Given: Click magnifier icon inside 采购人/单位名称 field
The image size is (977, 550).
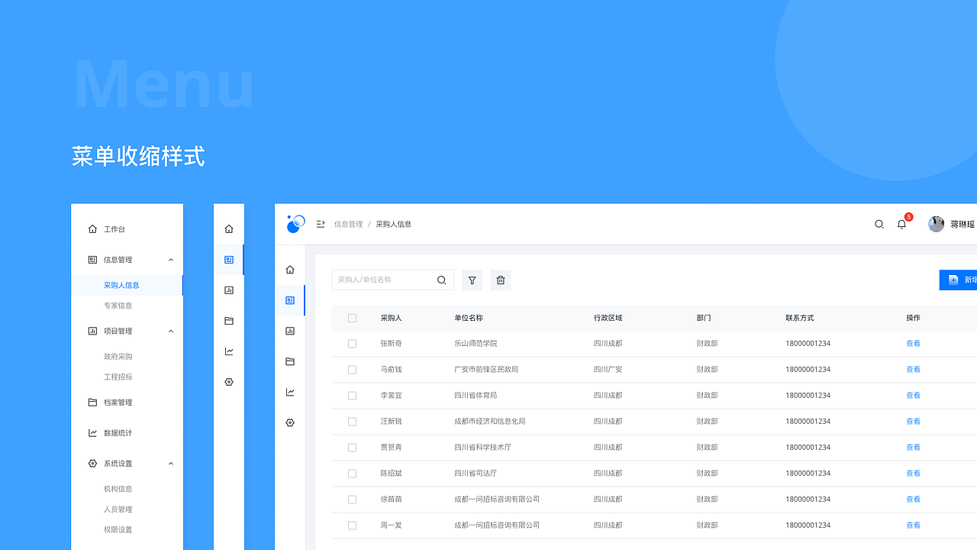Looking at the screenshot, I should (x=441, y=280).
